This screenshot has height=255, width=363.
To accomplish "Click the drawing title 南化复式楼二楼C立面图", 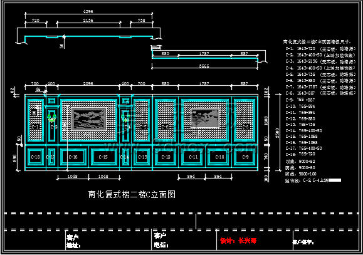I will point(132,194).
